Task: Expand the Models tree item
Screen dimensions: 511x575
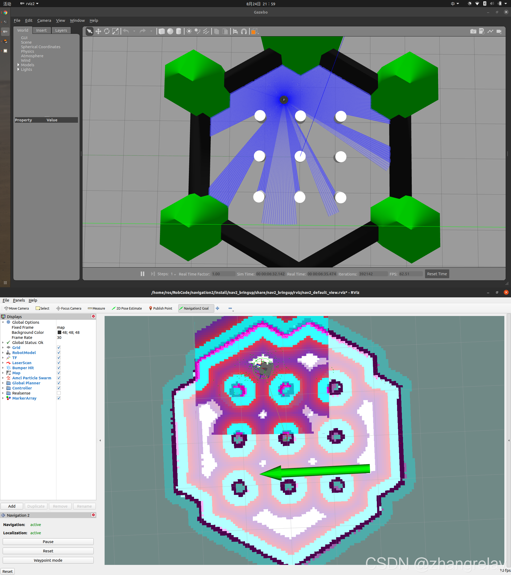Action: click(18, 65)
